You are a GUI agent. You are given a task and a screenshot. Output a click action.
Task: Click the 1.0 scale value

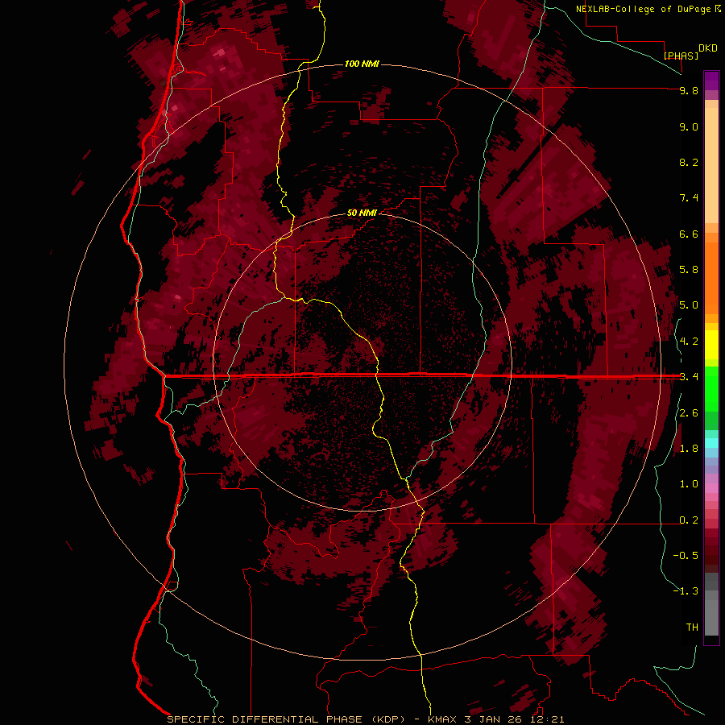pyautogui.click(x=689, y=484)
